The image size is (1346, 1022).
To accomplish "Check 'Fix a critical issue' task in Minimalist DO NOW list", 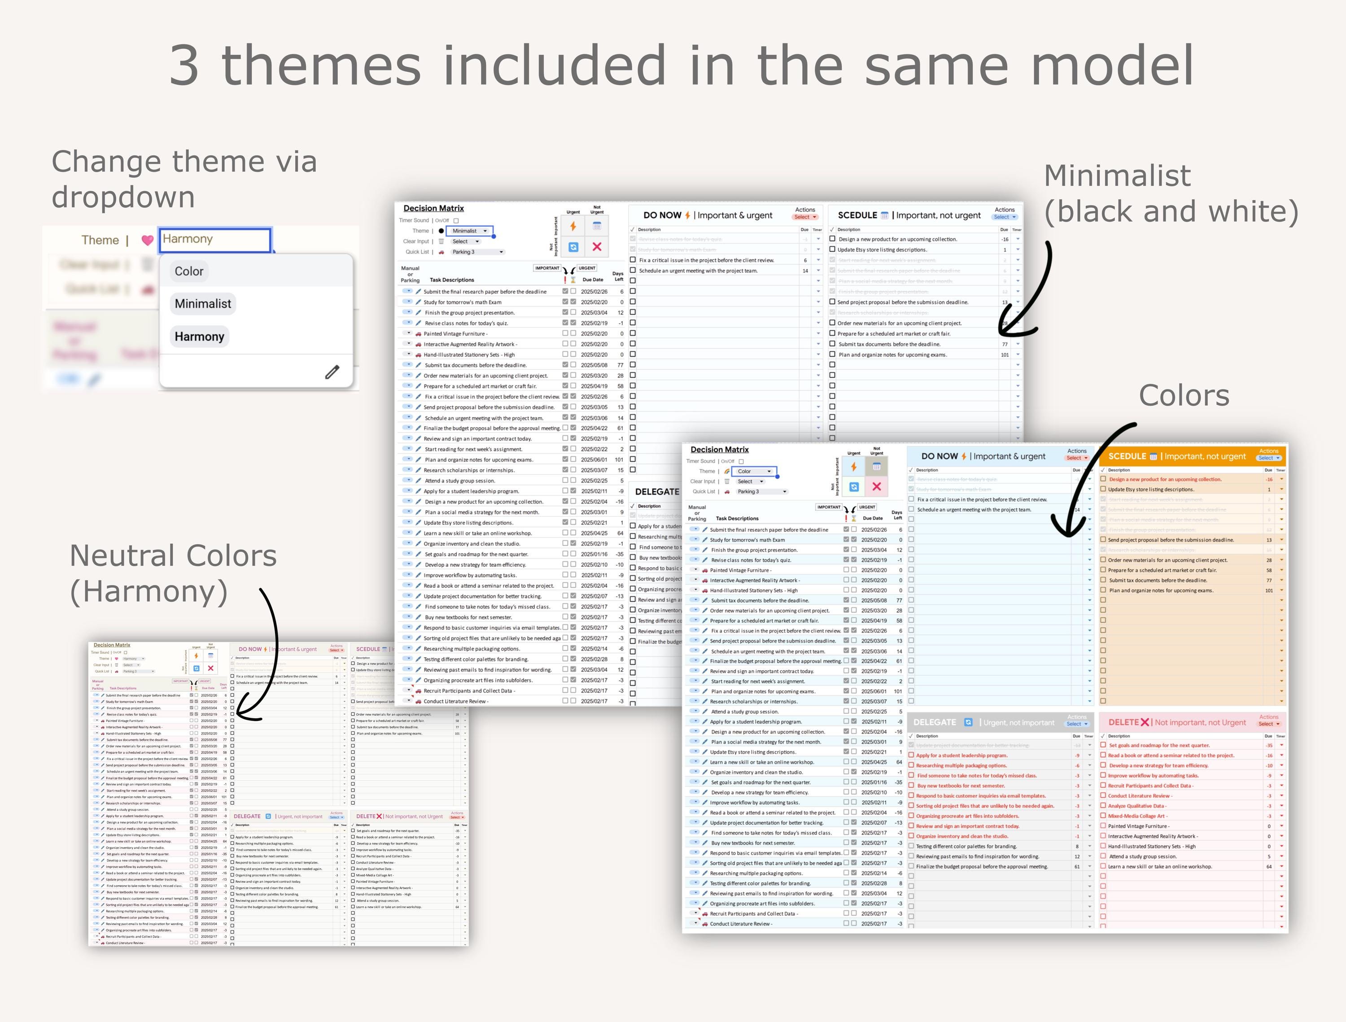I will pos(633,260).
